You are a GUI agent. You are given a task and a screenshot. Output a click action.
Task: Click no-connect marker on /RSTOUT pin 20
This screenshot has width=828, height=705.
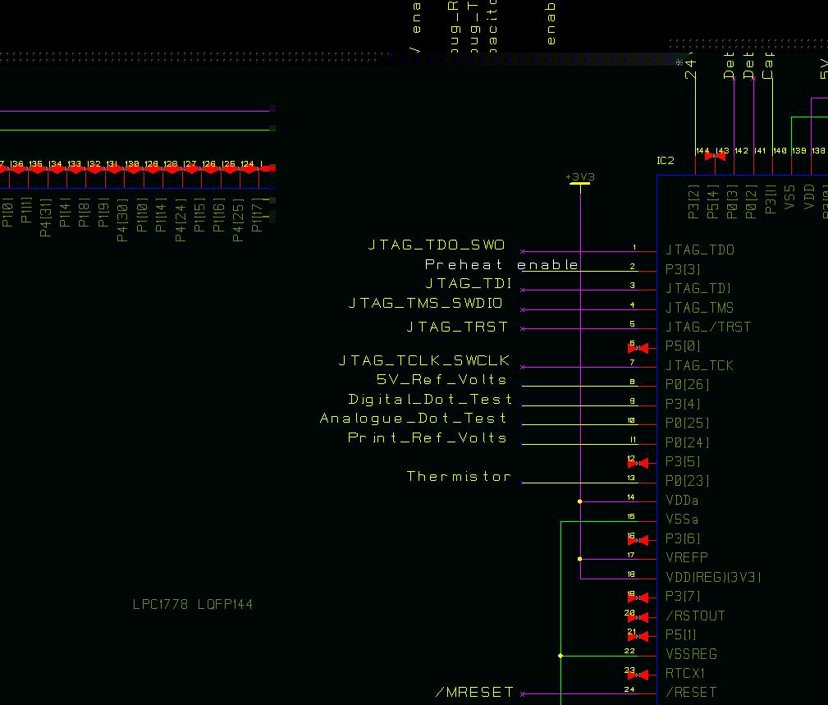(638, 617)
